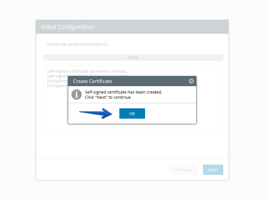266x199 pixels.
Task: Click the third log line starting 'Encryption'
Action: point(57,81)
